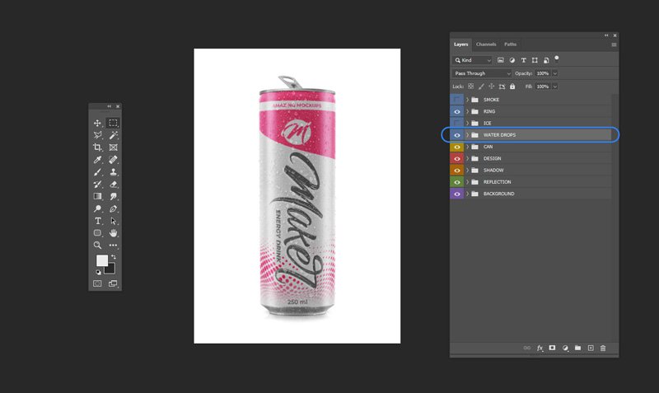Viewport: 659px width, 393px height.
Task: Expand the WATER DROPS group chevron
Action: click(x=467, y=135)
